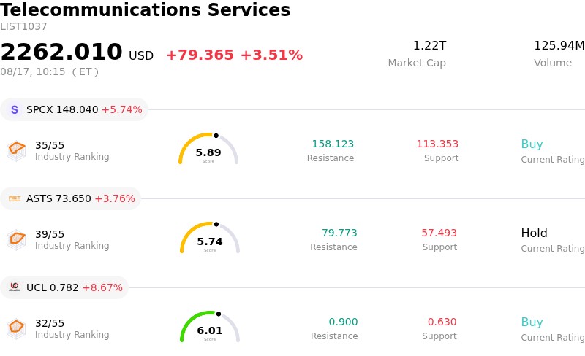The width and height of the screenshot is (585, 356).
Task: Click the 125.94M Volume figure
Action: (559, 46)
